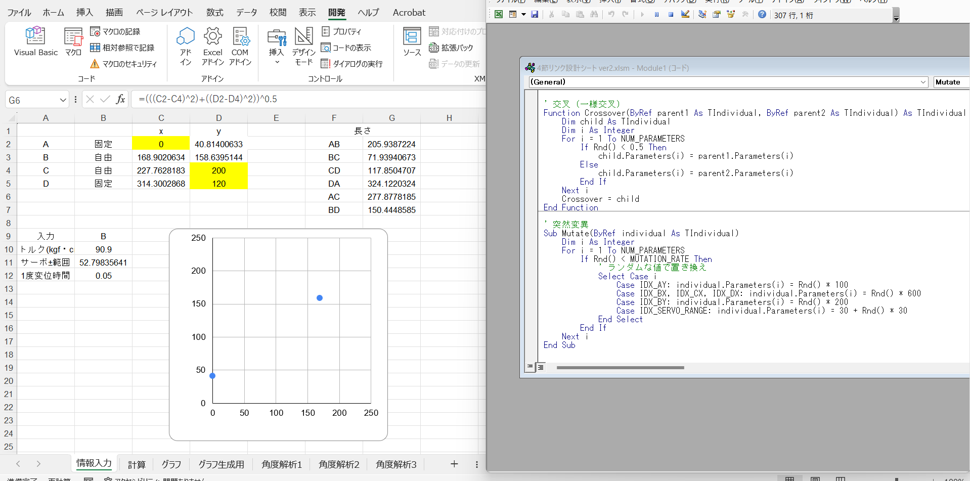
Task: Click the VBA help question mark icon
Action: [x=762, y=15]
